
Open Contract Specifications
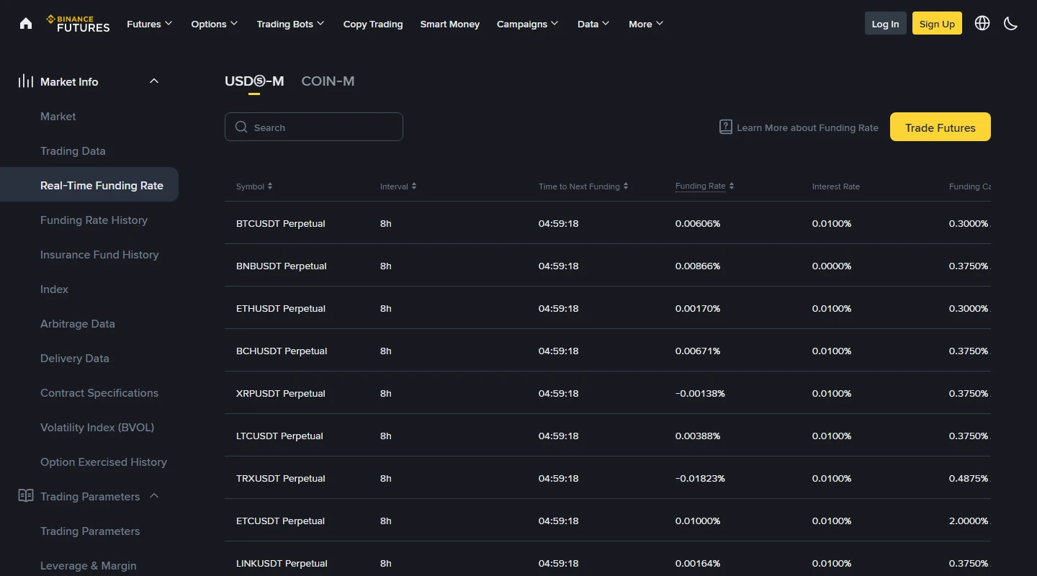(x=99, y=392)
